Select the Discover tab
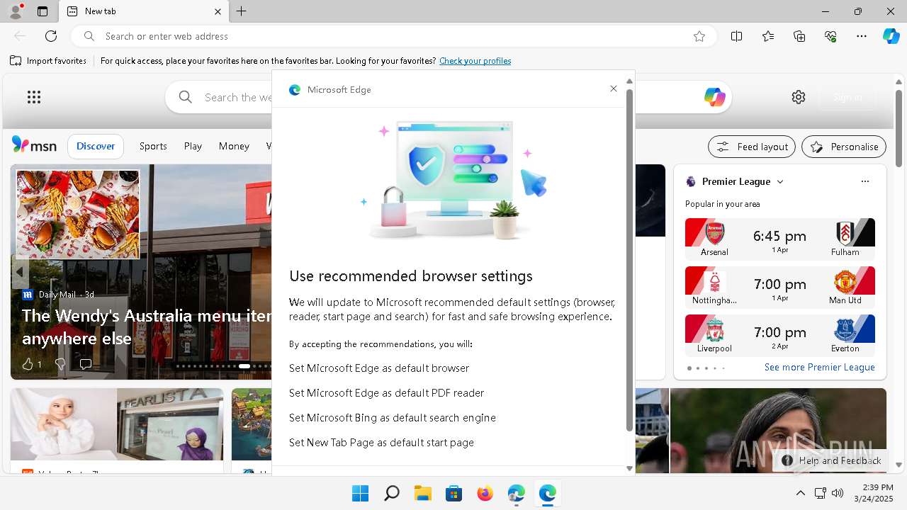Image resolution: width=907 pixels, height=510 pixels. [96, 146]
